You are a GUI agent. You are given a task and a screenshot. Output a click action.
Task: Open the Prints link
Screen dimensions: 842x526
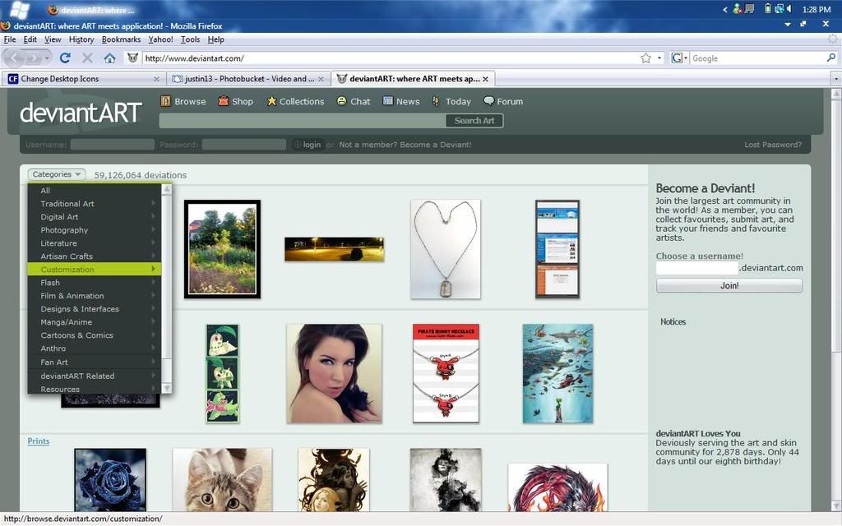coord(39,441)
